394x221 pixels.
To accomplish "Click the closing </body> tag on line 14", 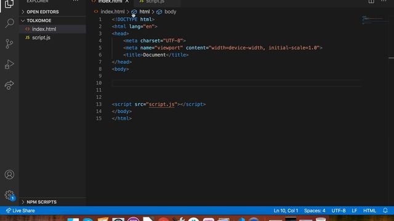I will [122, 111].
